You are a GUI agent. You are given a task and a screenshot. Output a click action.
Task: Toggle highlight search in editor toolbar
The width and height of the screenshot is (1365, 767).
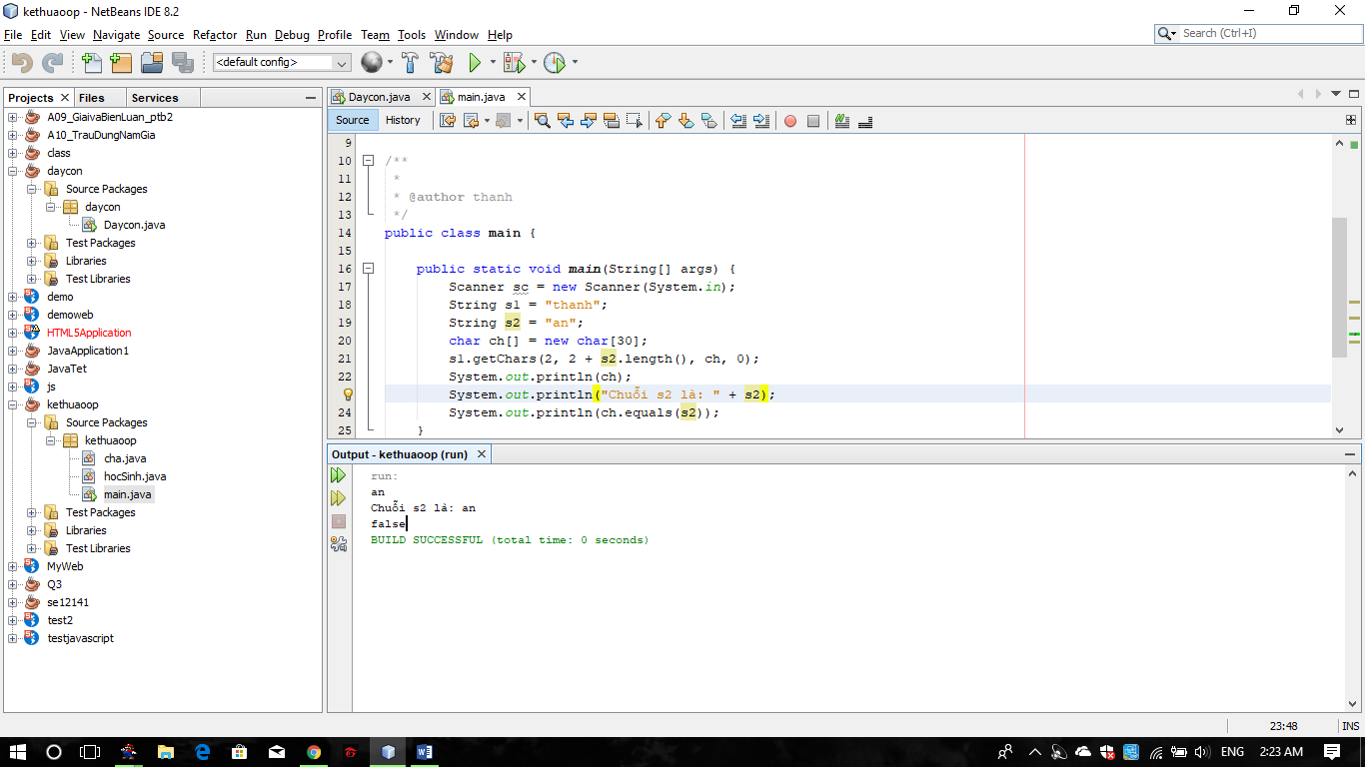[x=612, y=121]
